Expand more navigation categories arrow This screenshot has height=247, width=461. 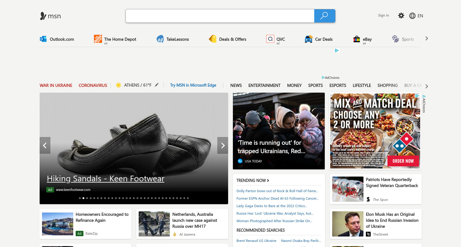click(426, 86)
